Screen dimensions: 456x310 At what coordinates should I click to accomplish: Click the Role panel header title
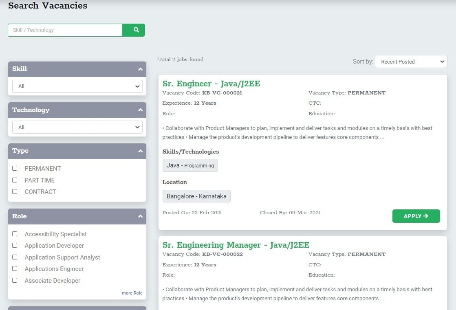click(x=20, y=216)
